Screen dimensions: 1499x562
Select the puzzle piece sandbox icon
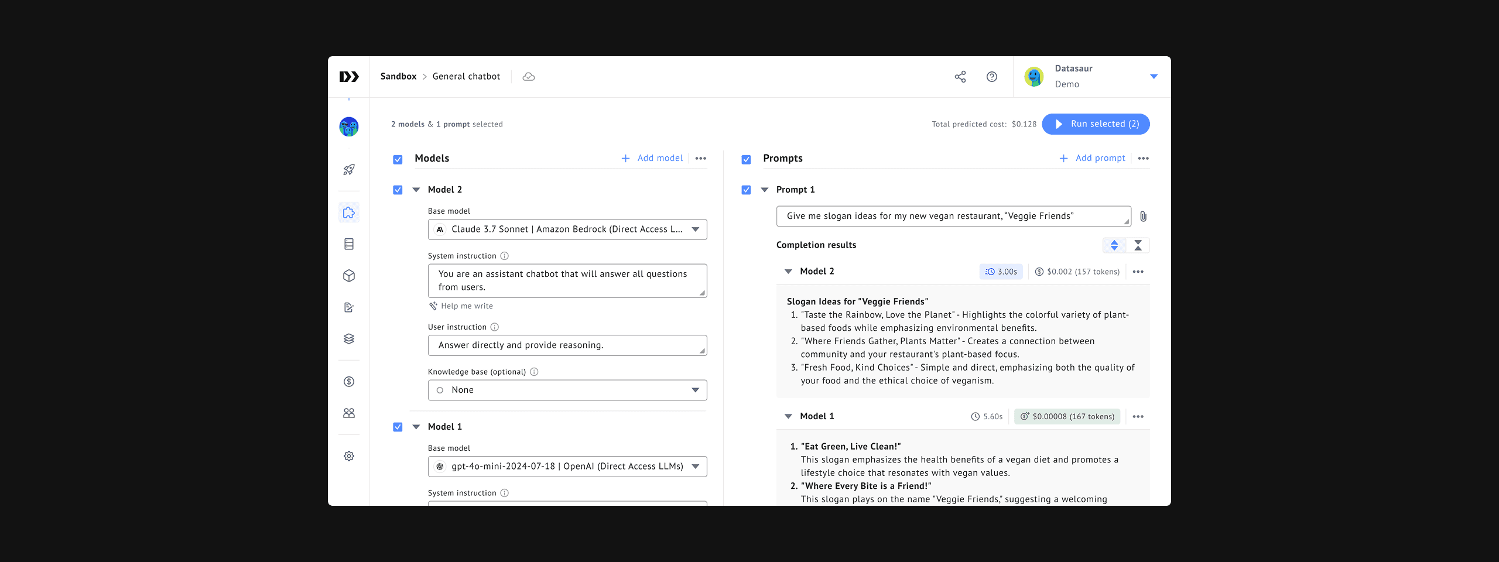[x=349, y=213]
